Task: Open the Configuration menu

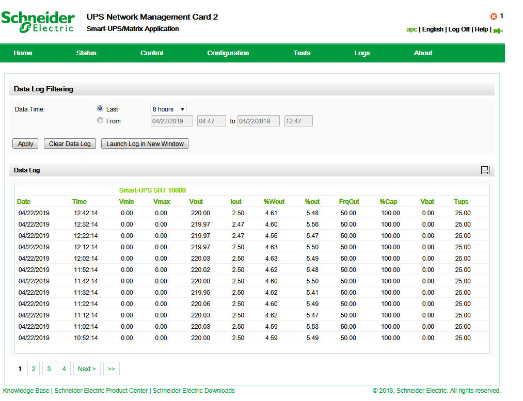Action: [228, 53]
